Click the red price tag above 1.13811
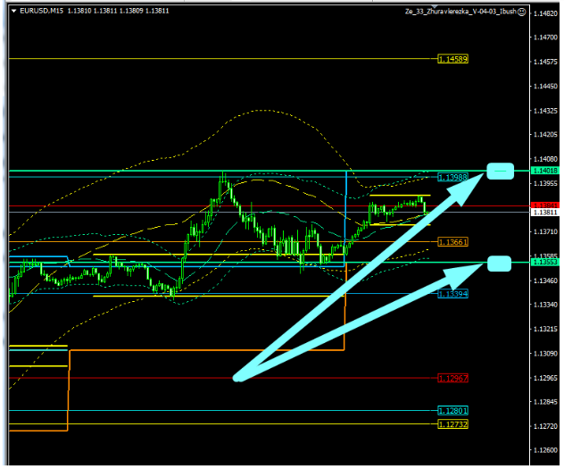Image resolution: width=564 pixels, height=469 pixels. [544, 205]
